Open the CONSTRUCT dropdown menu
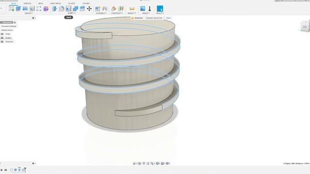The width and height of the screenshot is (310, 174). point(117,13)
